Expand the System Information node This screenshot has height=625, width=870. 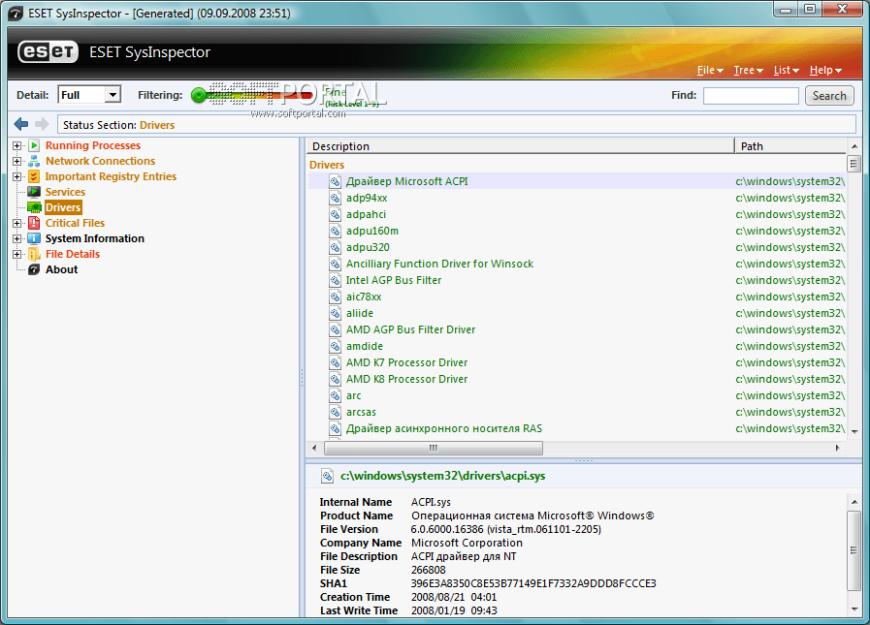[x=17, y=239]
